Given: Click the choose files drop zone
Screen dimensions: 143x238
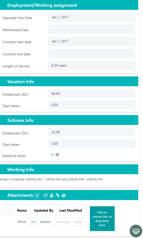Looking at the screenshot, I should (x=102, y=219).
